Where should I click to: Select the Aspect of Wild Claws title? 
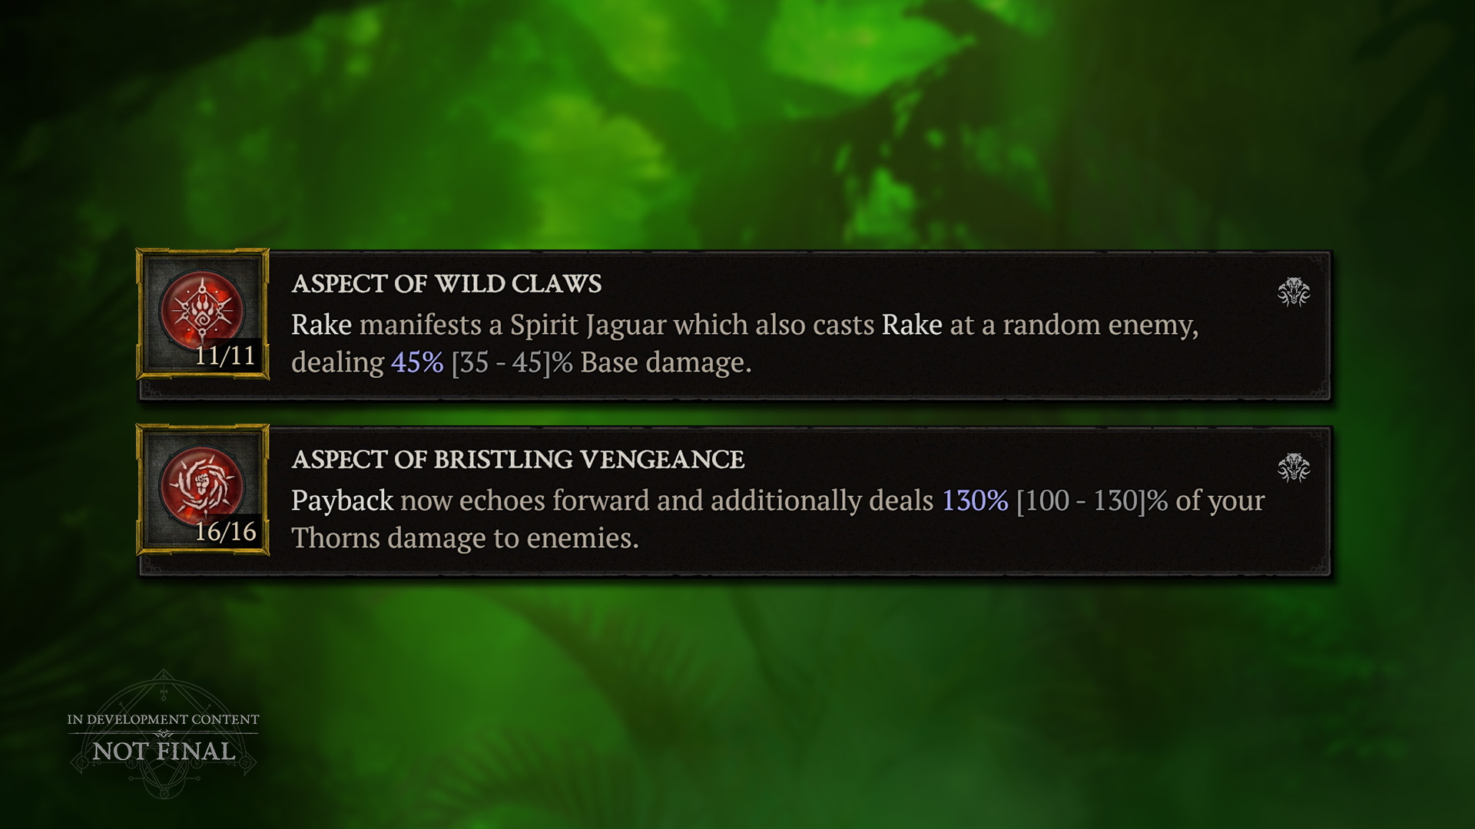coord(446,284)
